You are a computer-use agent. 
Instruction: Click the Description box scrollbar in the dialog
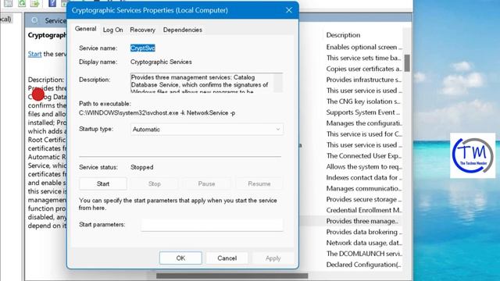[278, 83]
